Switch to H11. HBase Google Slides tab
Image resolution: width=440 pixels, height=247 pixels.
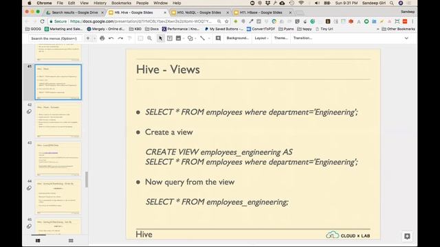tap(261, 12)
